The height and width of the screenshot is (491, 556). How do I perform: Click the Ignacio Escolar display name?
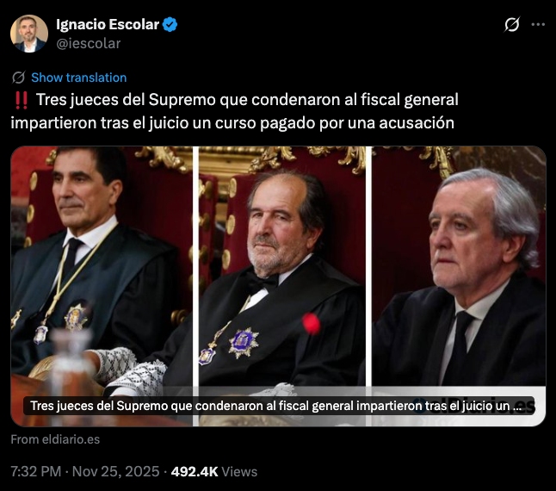click(x=108, y=24)
